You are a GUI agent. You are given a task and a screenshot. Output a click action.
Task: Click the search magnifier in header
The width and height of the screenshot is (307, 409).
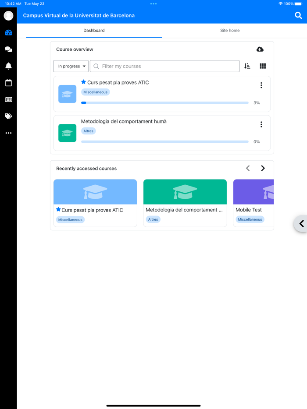(x=298, y=15)
